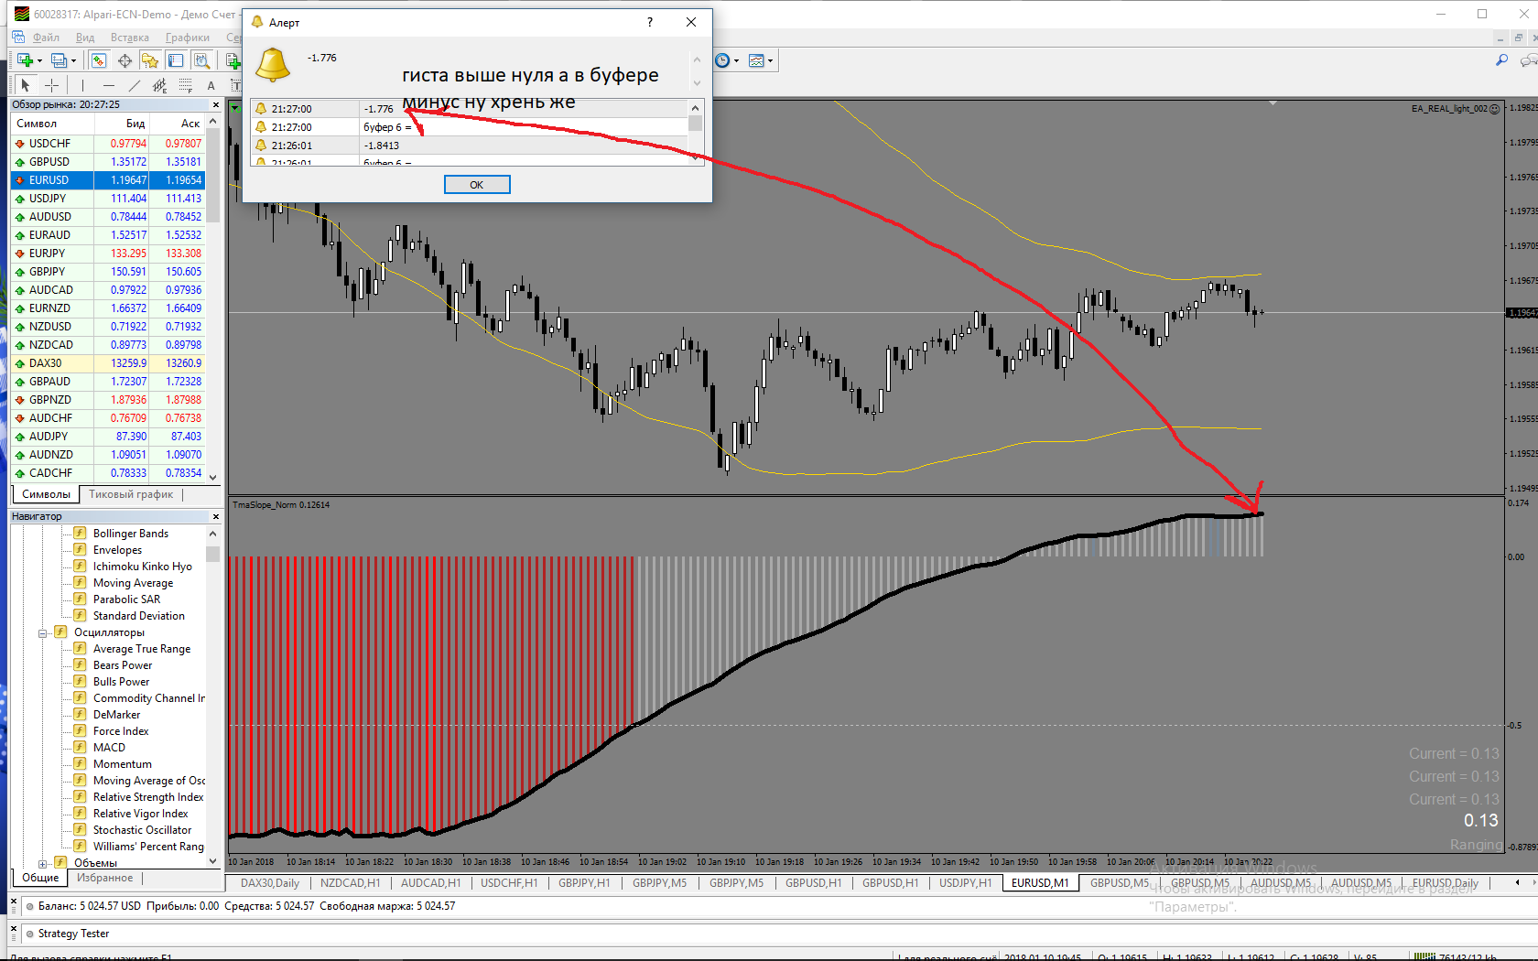Open the chart profiles dropdown arrow
Viewport: 1538px width, 961px height.
click(74, 61)
